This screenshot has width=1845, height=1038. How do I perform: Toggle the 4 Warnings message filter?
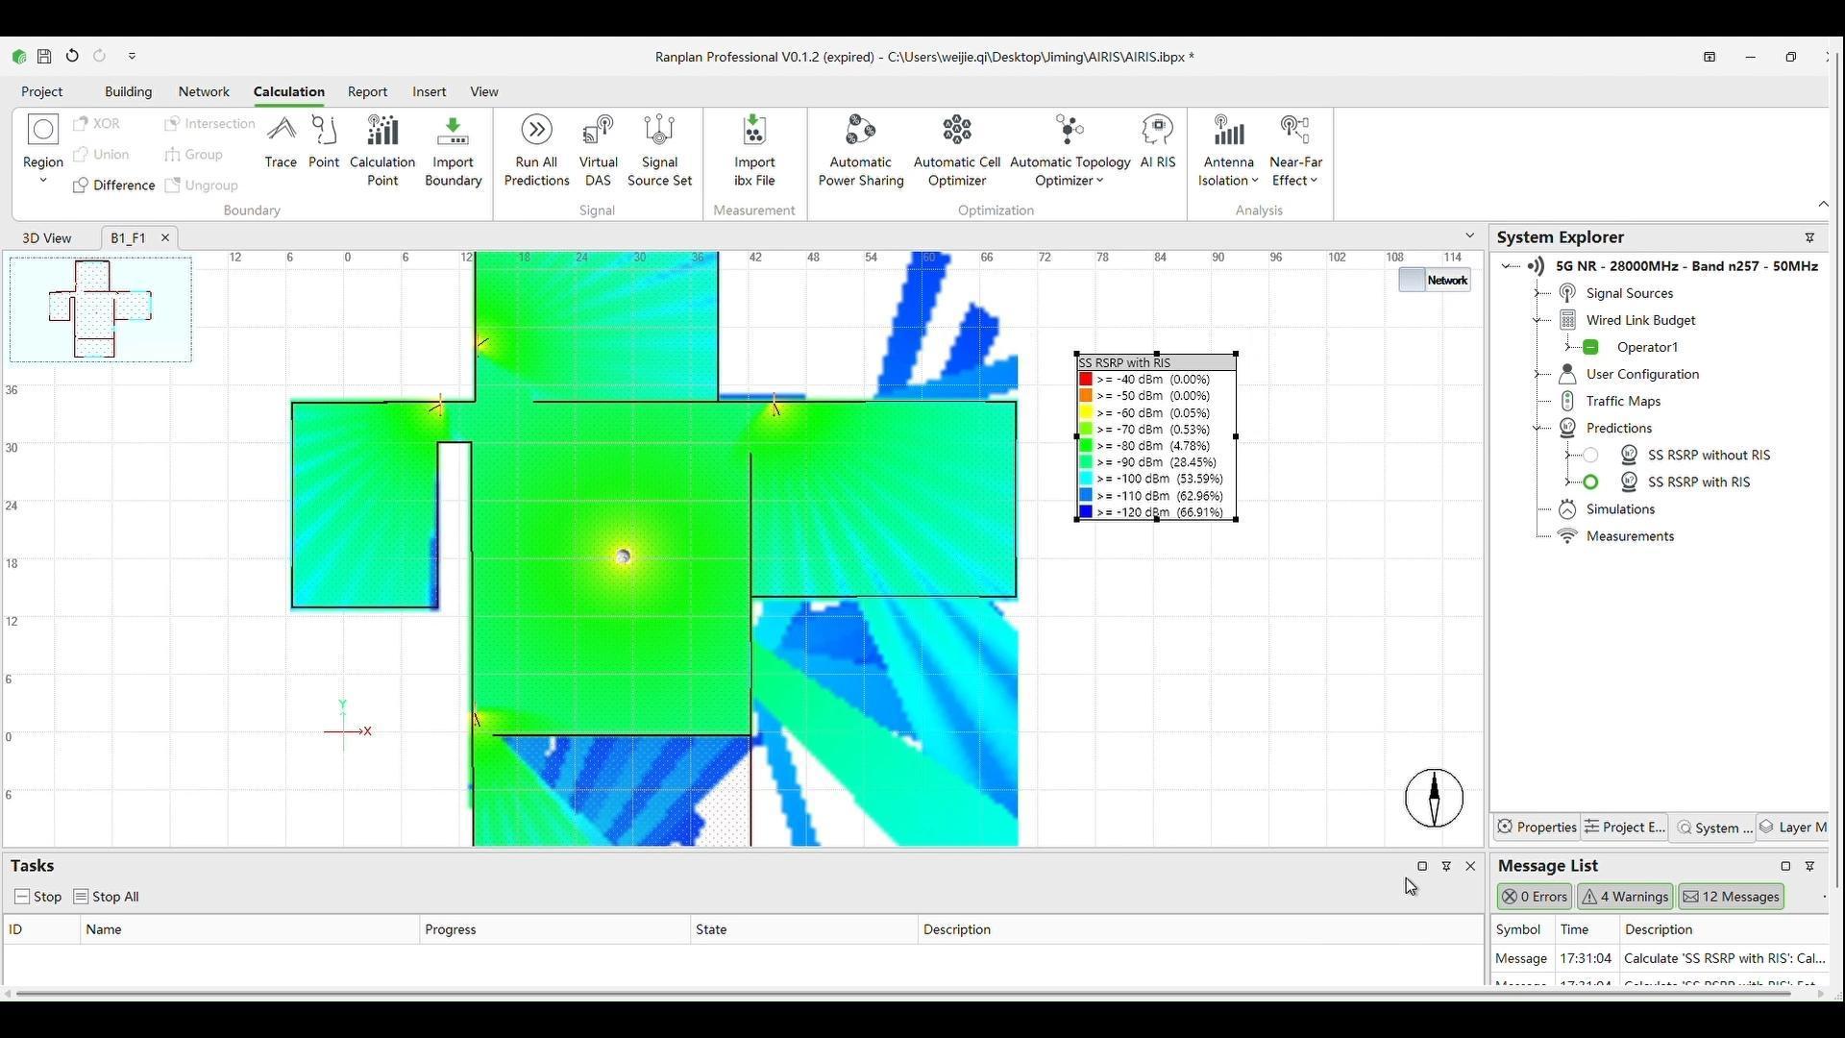pyautogui.click(x=1625, y=897)
